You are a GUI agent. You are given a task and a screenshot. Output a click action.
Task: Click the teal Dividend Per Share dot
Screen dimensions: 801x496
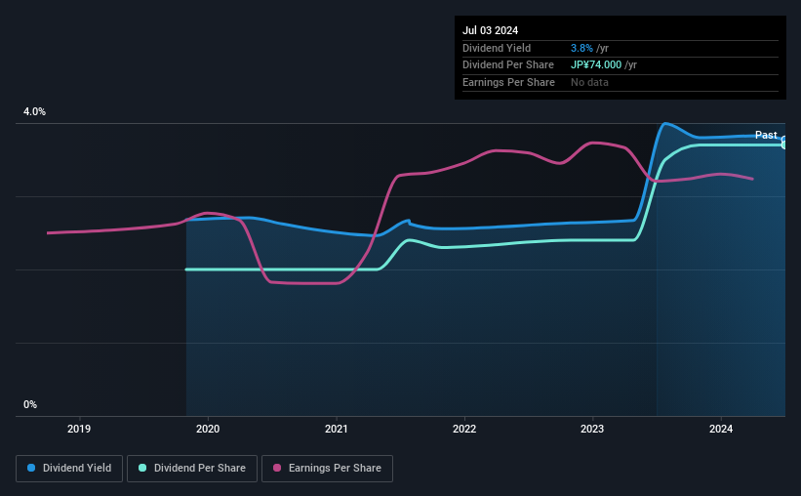[x=142, y=468]
